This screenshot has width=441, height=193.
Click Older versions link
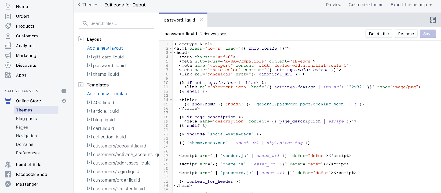[213, 34]
